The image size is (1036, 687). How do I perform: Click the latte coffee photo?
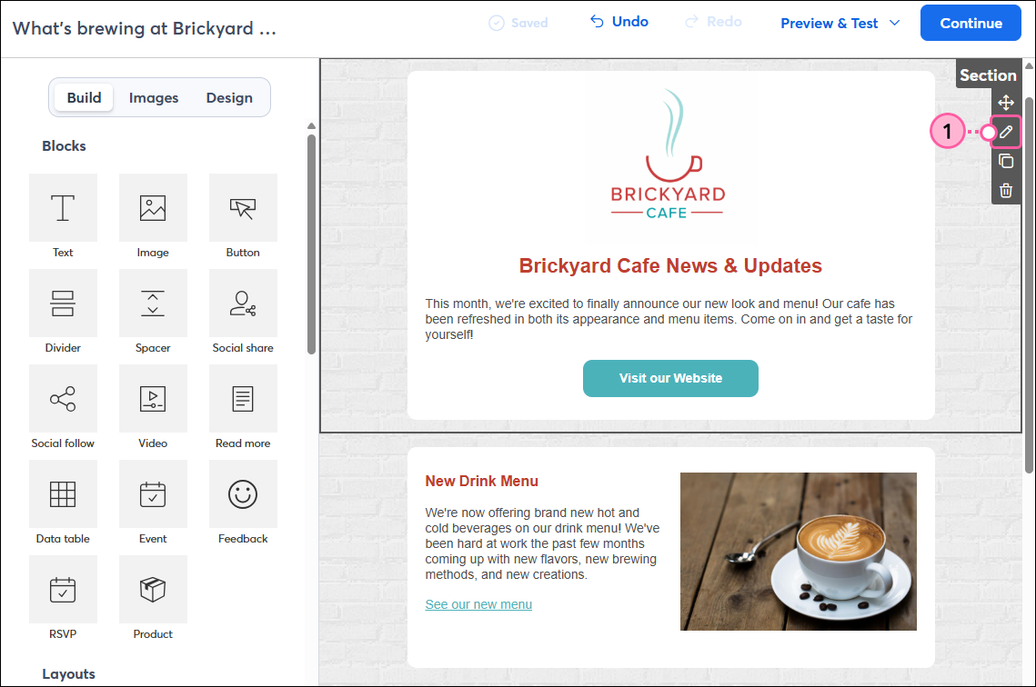tap(798, 551)
